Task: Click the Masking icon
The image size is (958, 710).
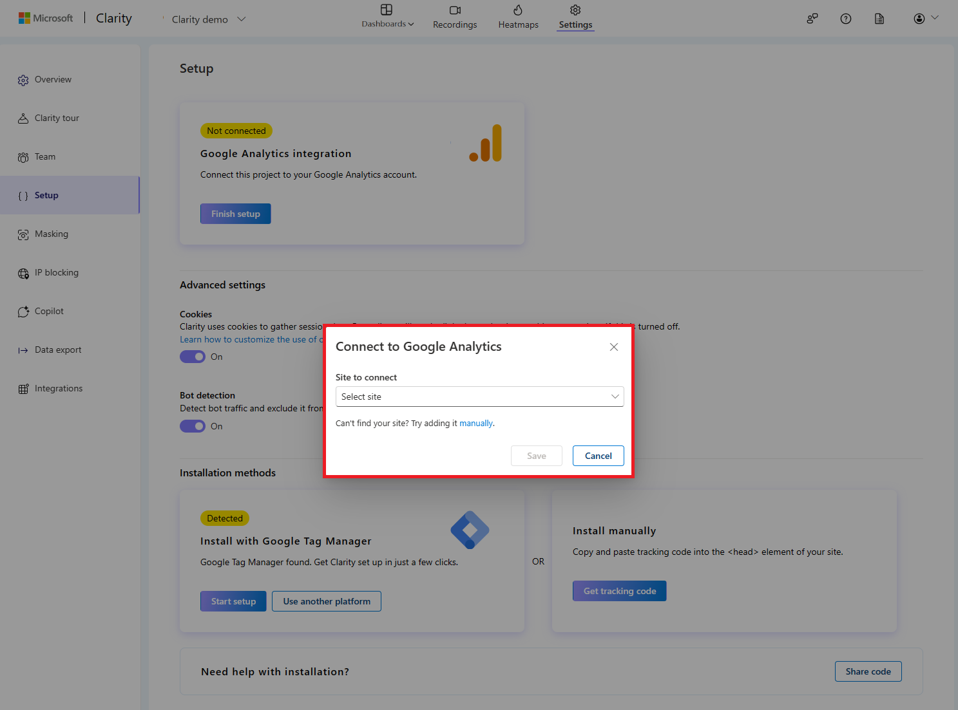Action: [23, 234]
